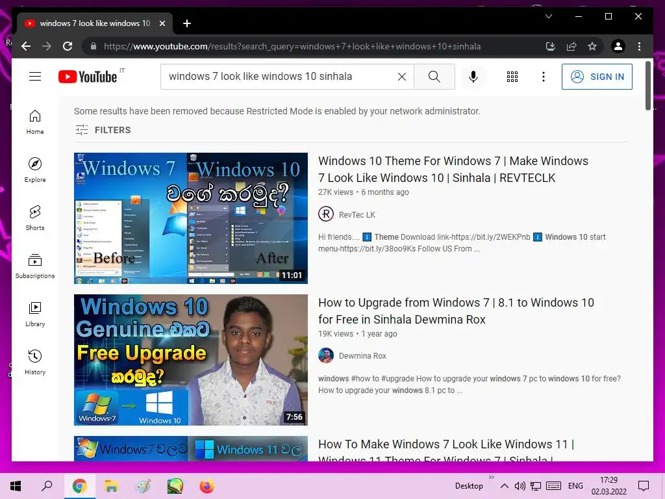Go forward in the browser
Screen dimensions: 665x499
coord(47,46)
